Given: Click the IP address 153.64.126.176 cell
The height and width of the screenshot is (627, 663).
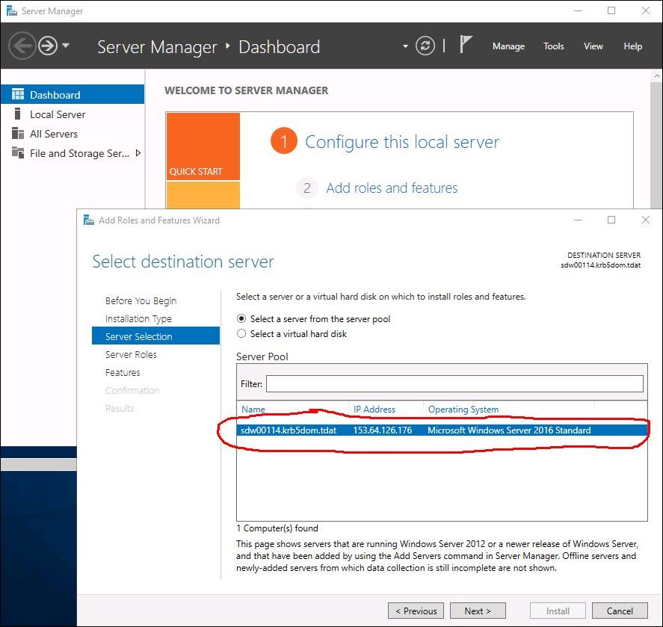Looking at the screenshot, I should tap(382, 430).
